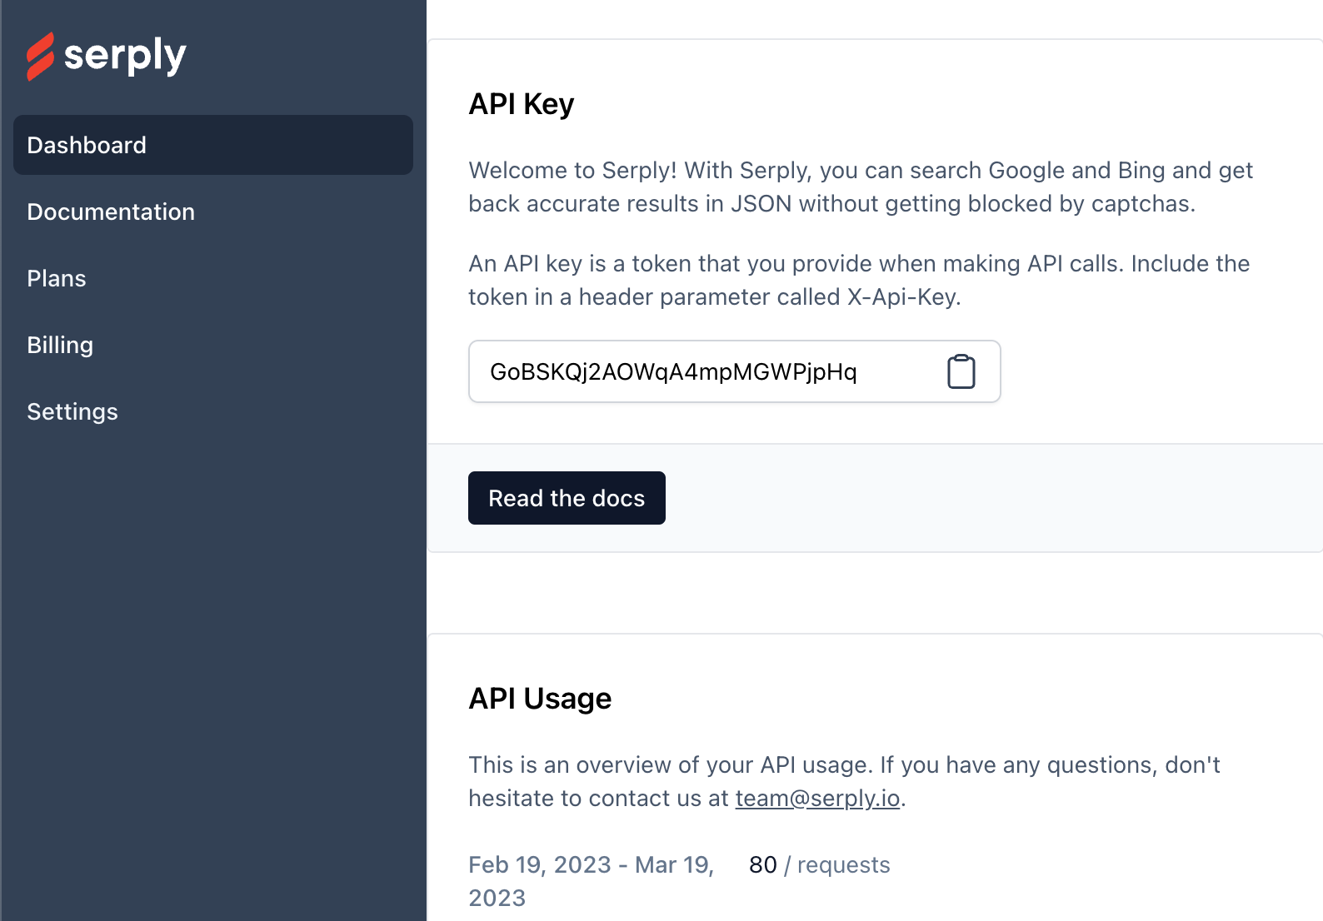Open the Dashboard sidebar item
This screenshot has height=921, width=1323.
[x=212, y=145]
